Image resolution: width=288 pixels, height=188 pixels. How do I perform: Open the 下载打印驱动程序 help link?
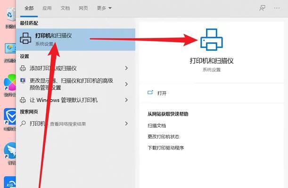click(x=165, y=148)
